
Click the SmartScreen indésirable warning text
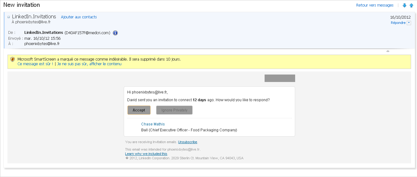99,59
